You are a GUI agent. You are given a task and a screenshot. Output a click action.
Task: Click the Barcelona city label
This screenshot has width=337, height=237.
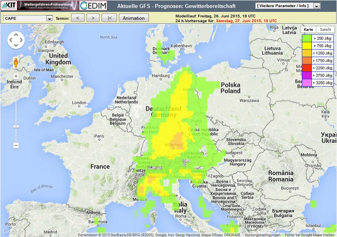(x=98, y=222)
